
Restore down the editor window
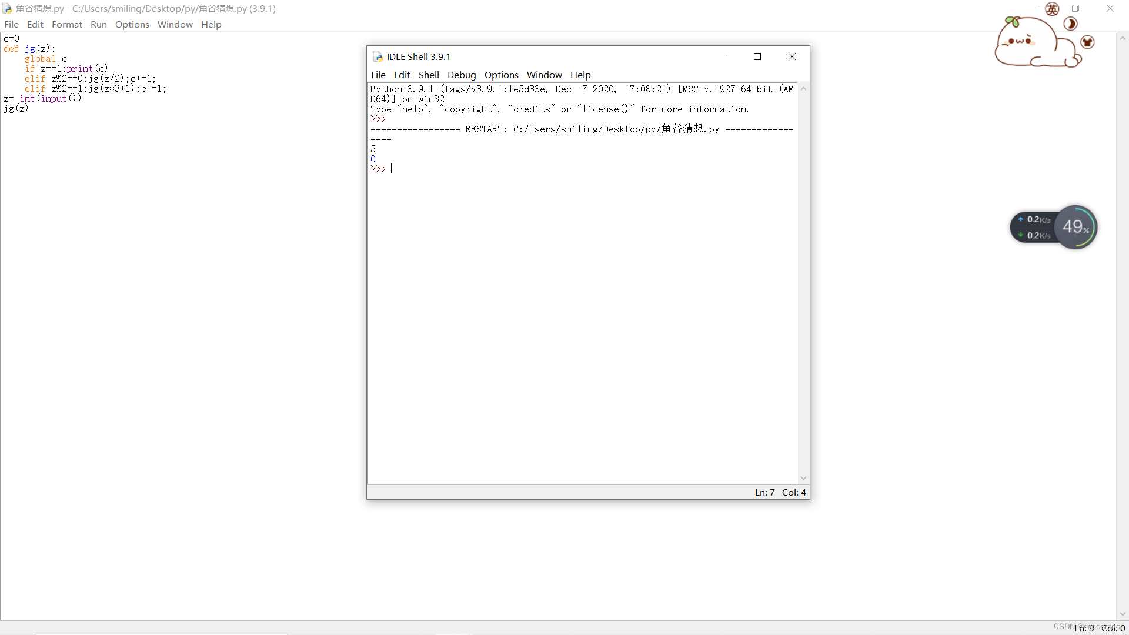click(1075, 8)
